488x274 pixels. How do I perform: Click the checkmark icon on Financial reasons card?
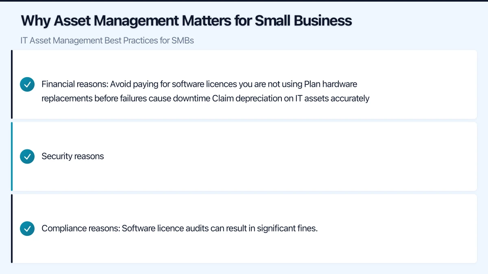pos(27,84)
